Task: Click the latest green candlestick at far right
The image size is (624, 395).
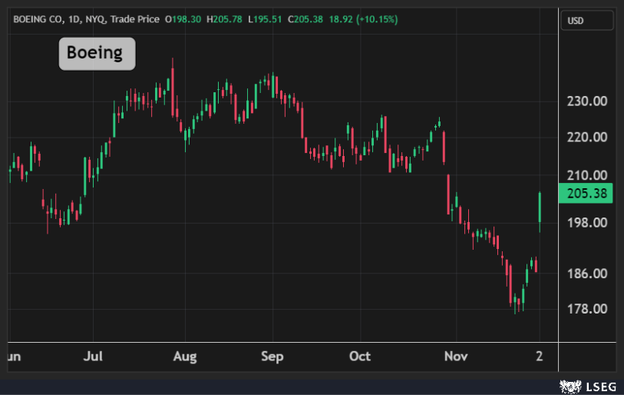Action: pos(540,207)
